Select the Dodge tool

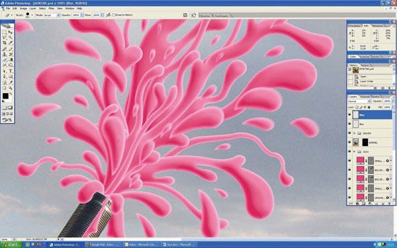(x=11, y=65)
